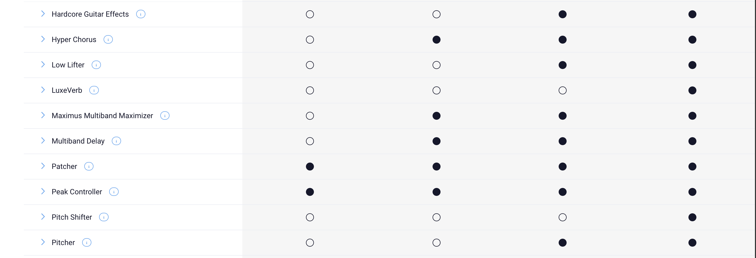Click the Pitcher plugin name
756x258 pixels.
[x=63, y=242]
